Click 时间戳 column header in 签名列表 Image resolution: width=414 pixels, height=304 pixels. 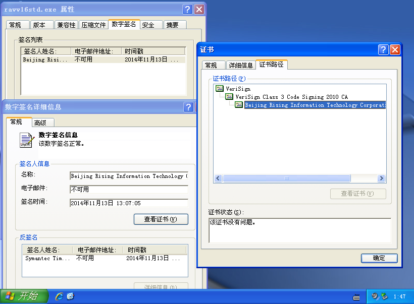pos(153,51)
